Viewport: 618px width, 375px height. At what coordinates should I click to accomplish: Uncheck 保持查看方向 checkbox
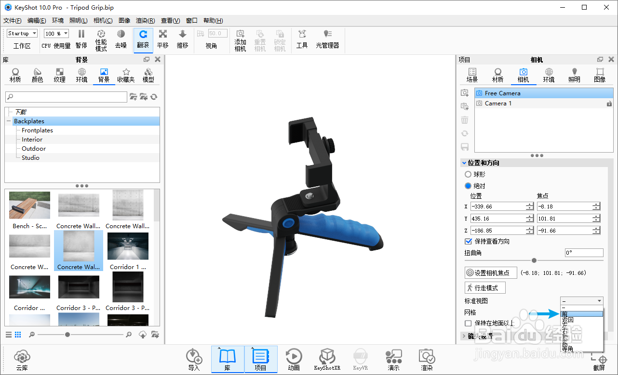tap(468, 241)
